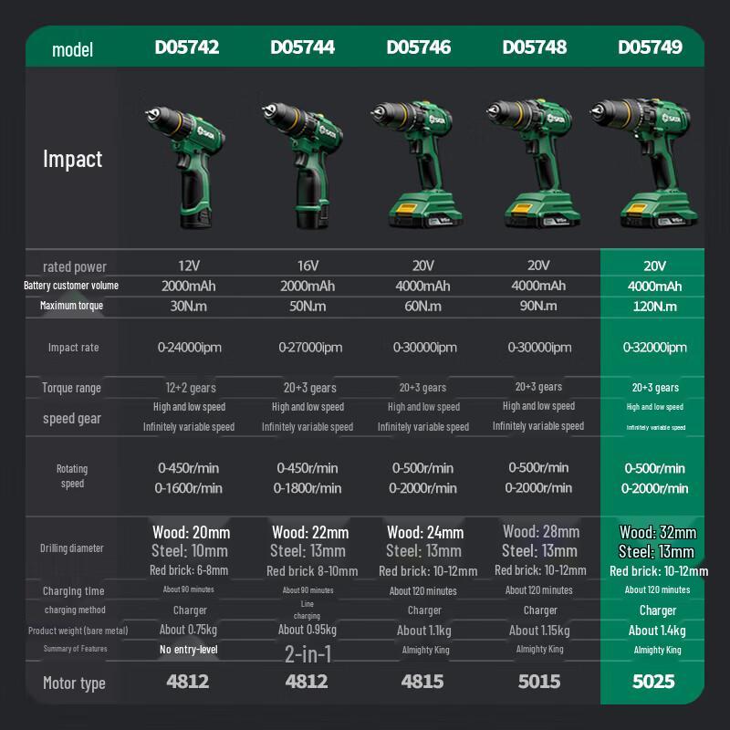Select the D05746 model header
The image size is (730, 730).
tap(419, 47)
